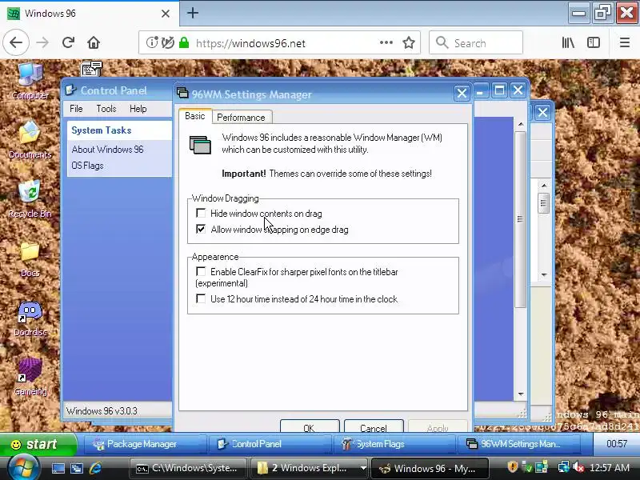Go to the browser home page

pos(94,42)
